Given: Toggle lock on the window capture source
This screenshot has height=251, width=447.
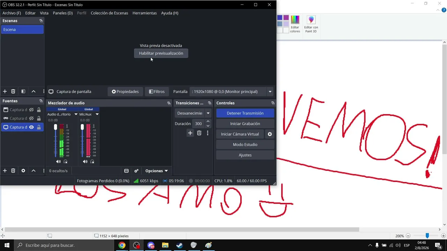Looking at the screenshot, I should click(39, 110).
